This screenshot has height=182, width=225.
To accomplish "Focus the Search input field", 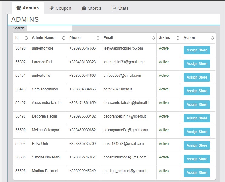I will pyautogui.click(x=49, y=28).
